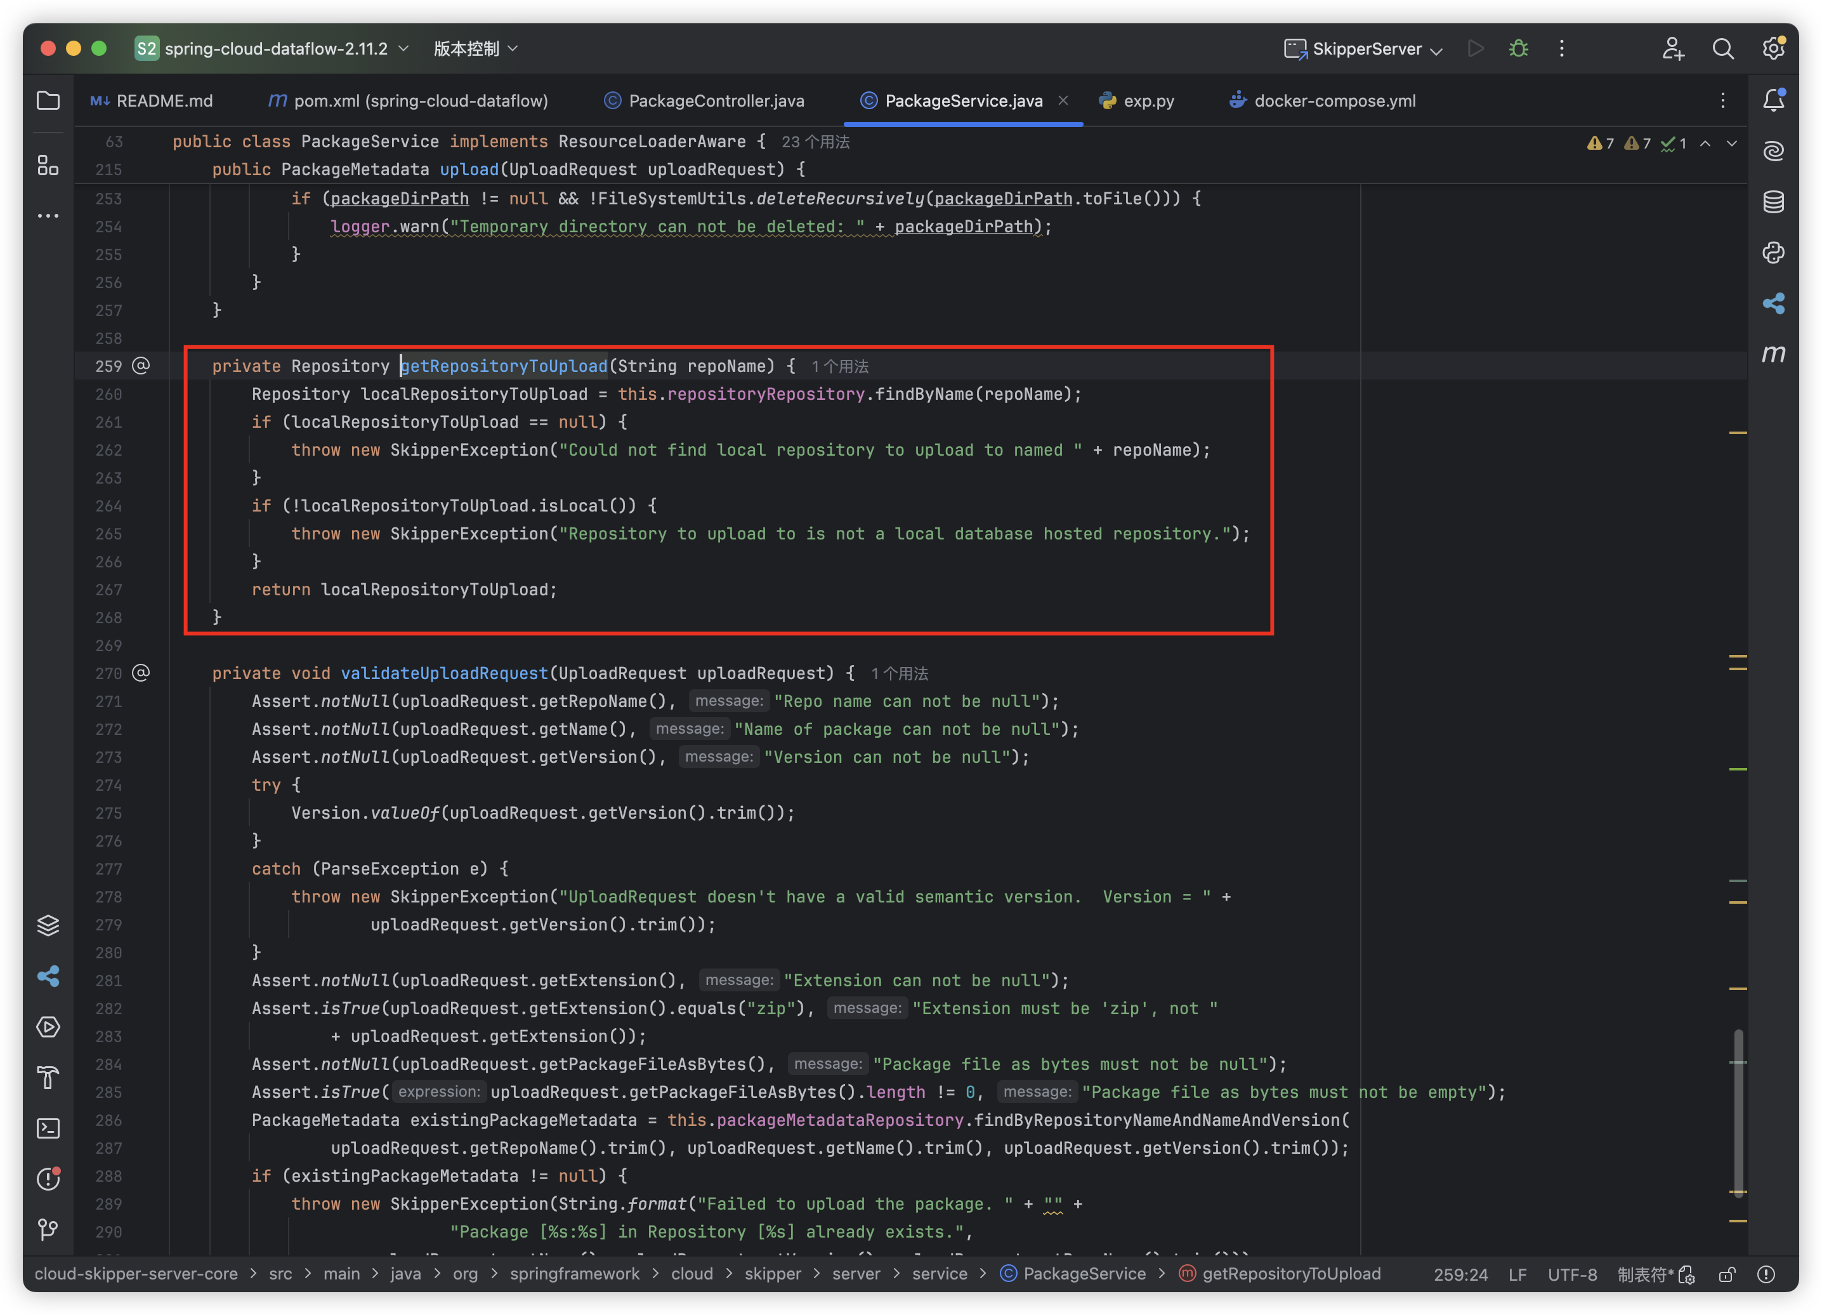The width and height of the screenshot is (1822, 1315).
Task: Switch to the exp.py tab
Action: click(1137, 100)
